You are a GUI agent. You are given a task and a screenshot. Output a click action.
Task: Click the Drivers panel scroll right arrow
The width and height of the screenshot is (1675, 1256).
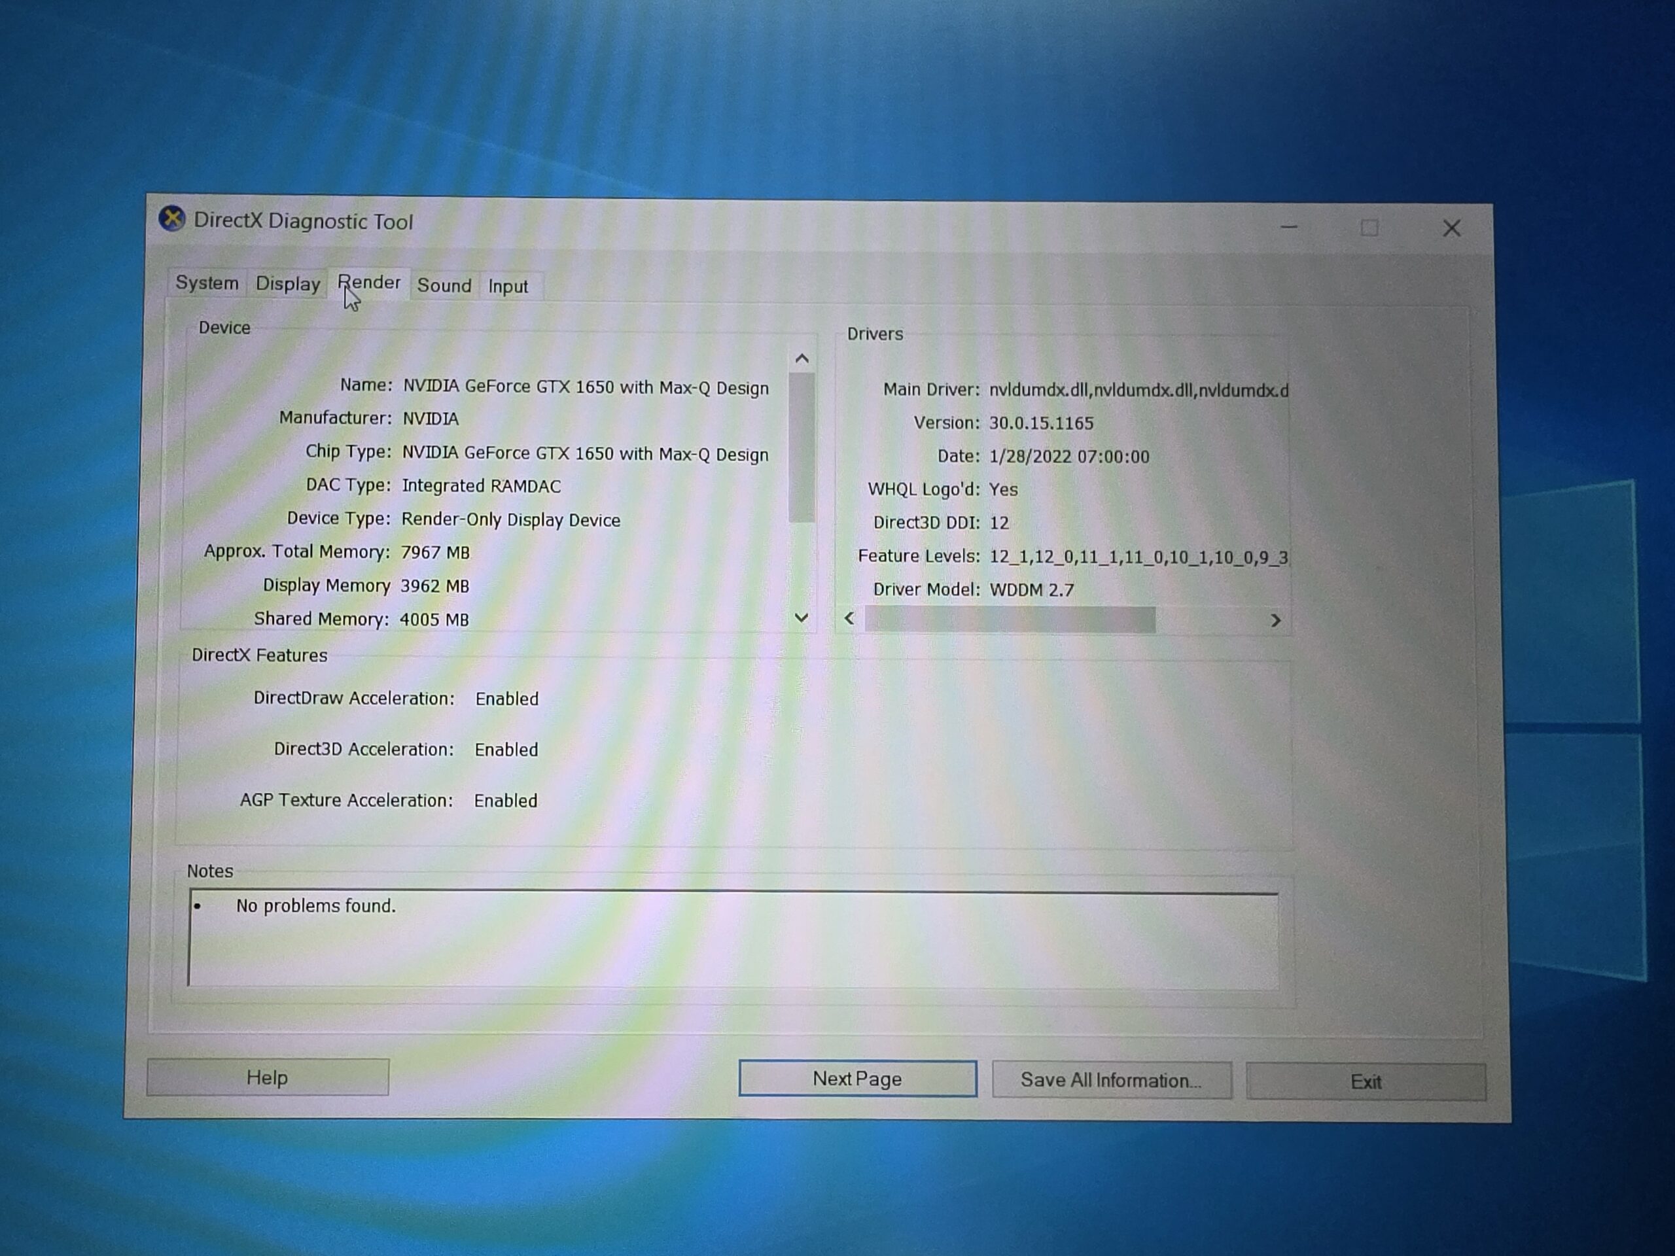pos(1275,621)
